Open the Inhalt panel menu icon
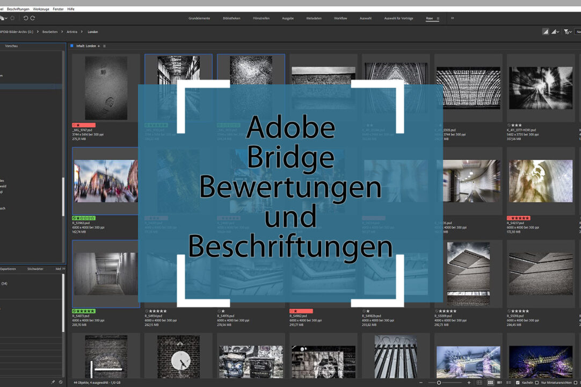This screenshot has width=581, height=387. point(105,46)
